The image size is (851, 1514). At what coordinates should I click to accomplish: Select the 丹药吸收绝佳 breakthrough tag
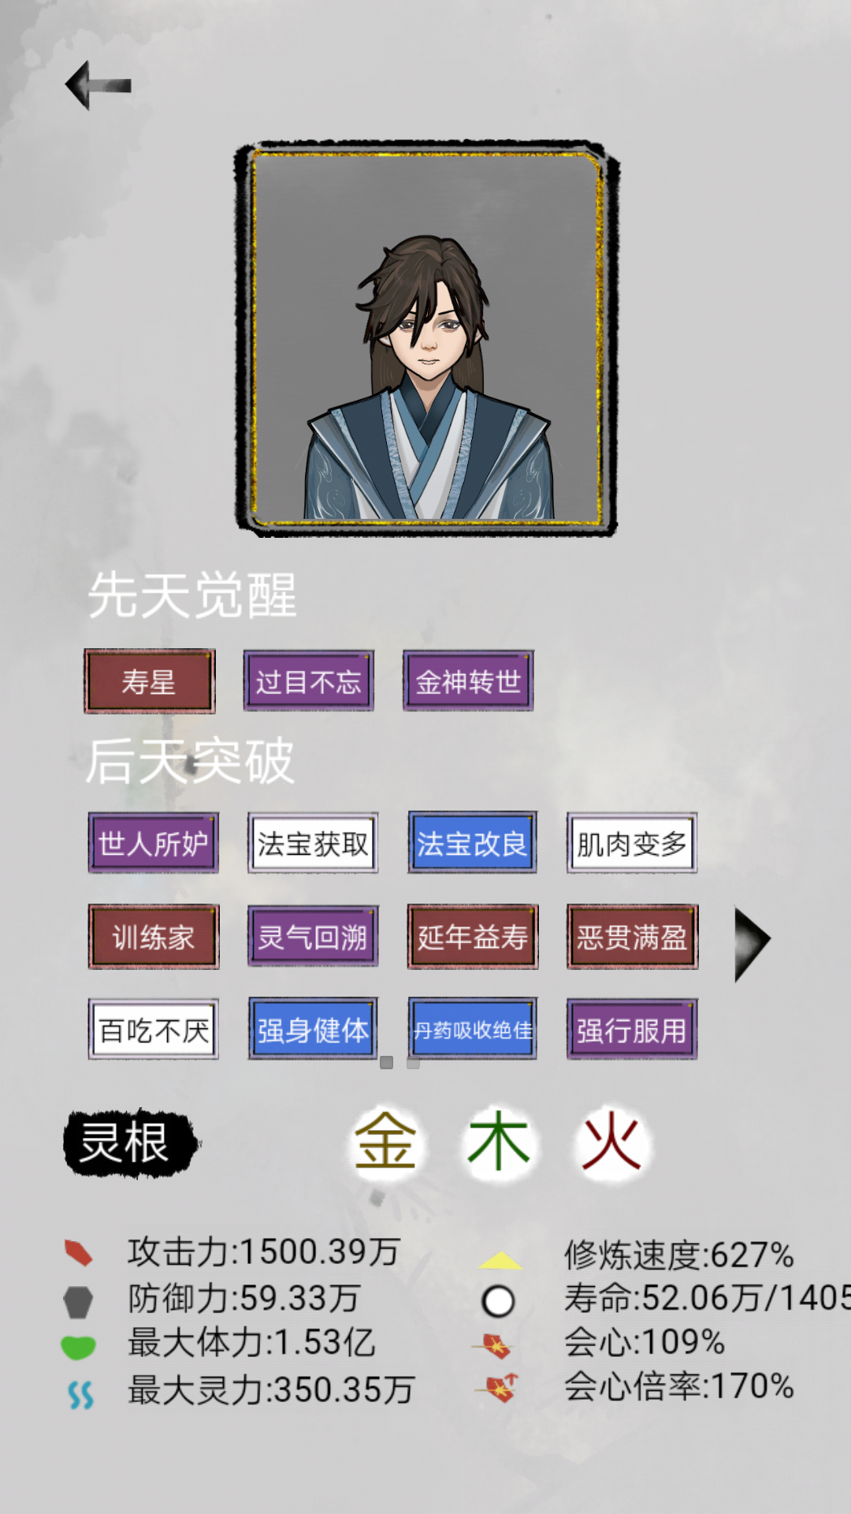tap(472, 1029)
